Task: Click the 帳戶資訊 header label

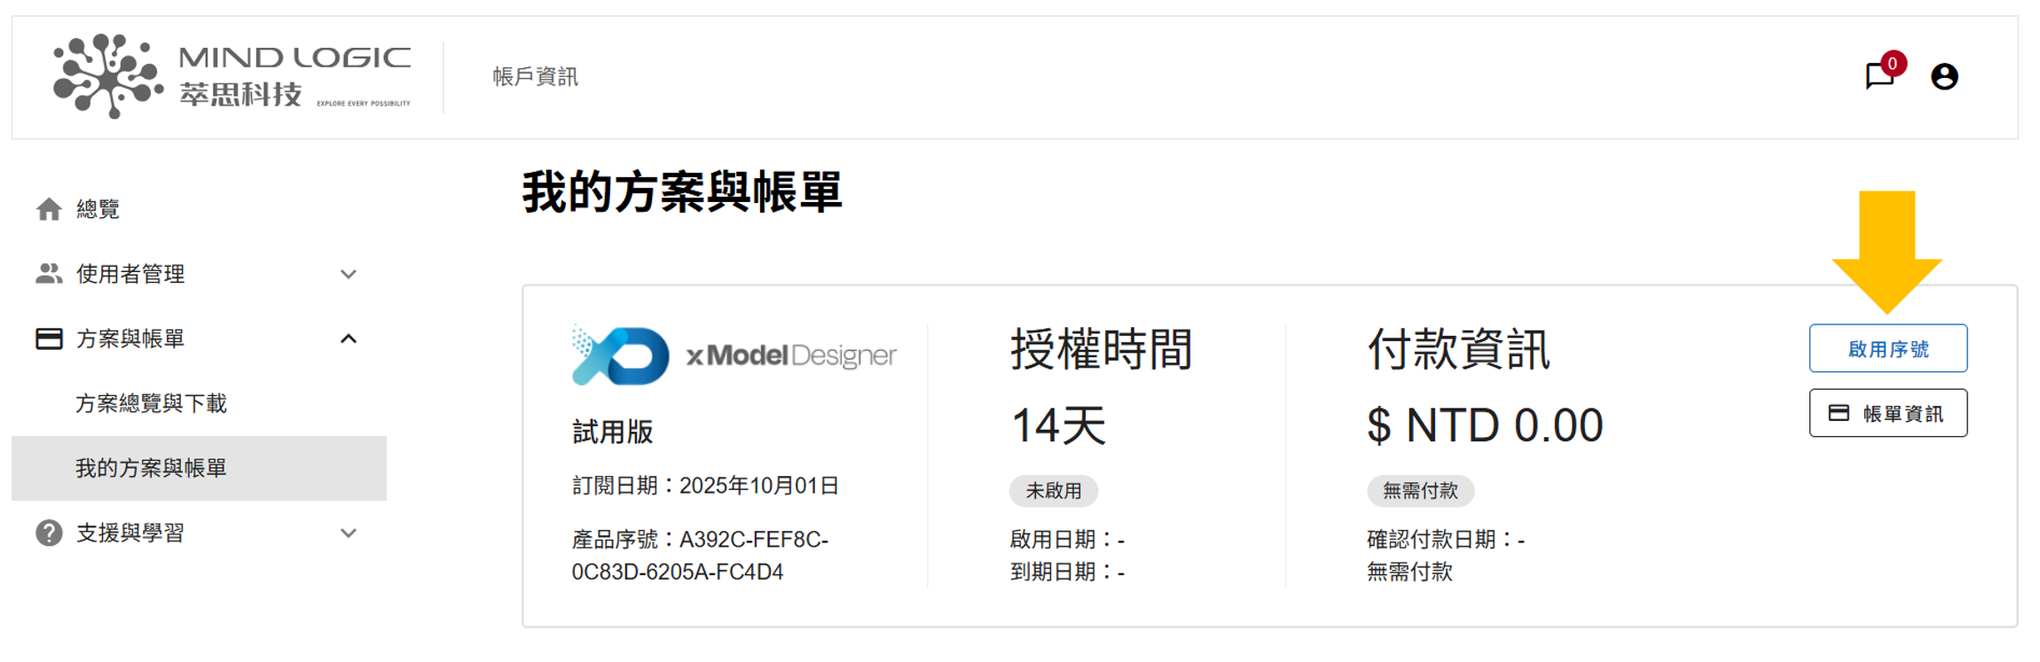Action: 535,77
